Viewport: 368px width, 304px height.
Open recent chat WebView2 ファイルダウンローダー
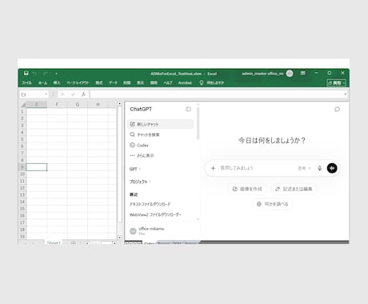coord(155,214)
